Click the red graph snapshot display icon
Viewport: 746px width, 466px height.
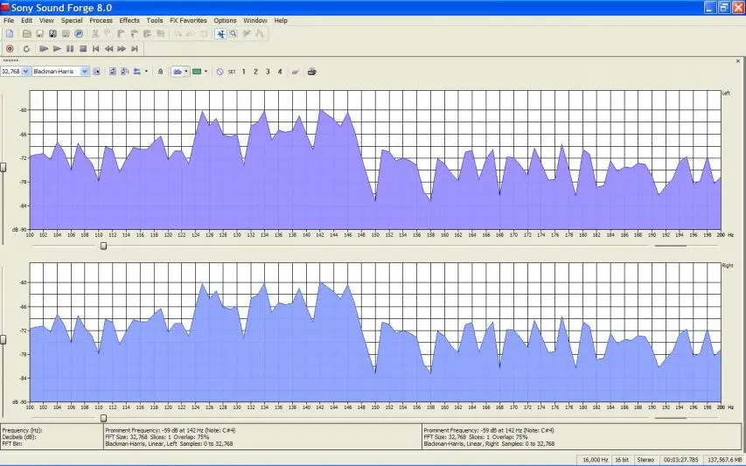[296, 72]
